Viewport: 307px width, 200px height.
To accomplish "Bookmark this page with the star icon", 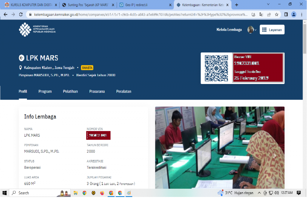I will click(x=277, y=15).
